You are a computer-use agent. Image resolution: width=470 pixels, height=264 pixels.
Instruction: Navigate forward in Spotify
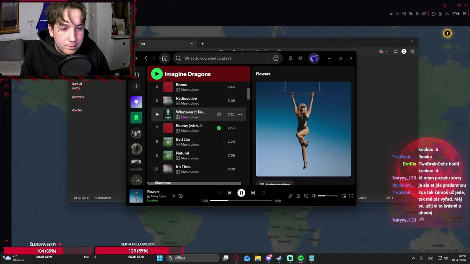click(154, 58)
